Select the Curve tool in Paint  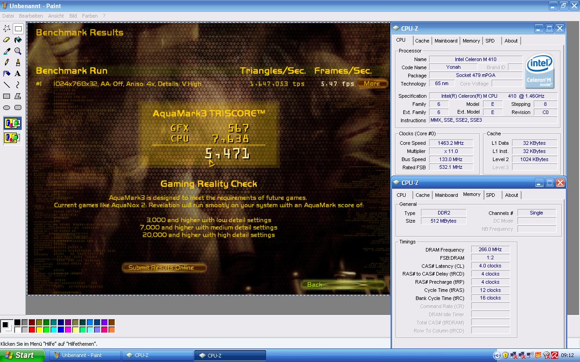click(x=18, y=85)
